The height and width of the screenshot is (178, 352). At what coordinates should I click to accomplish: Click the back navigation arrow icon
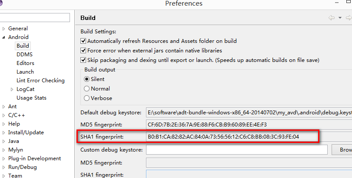(x=331, y=18)
